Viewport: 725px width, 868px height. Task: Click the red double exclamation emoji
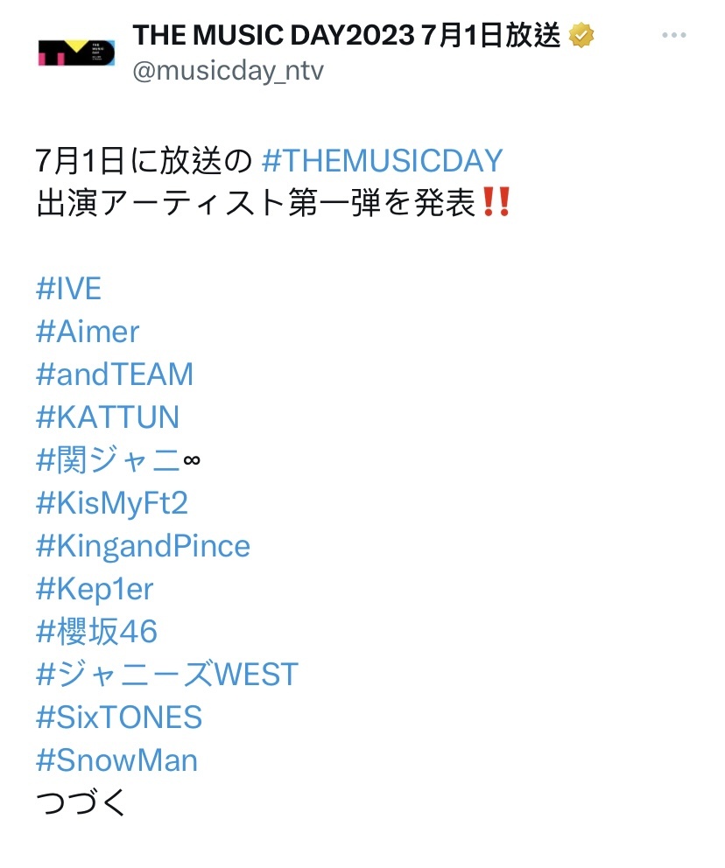496,202
